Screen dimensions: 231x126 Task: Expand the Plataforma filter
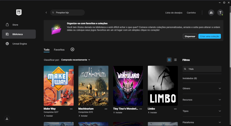click(x=202, y=122)
